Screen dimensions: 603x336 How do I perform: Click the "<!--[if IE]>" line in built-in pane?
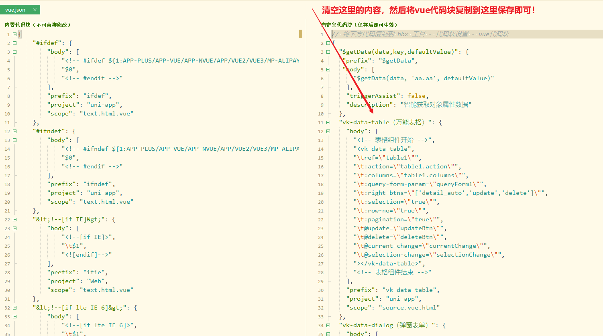click(x=88, y=237)
